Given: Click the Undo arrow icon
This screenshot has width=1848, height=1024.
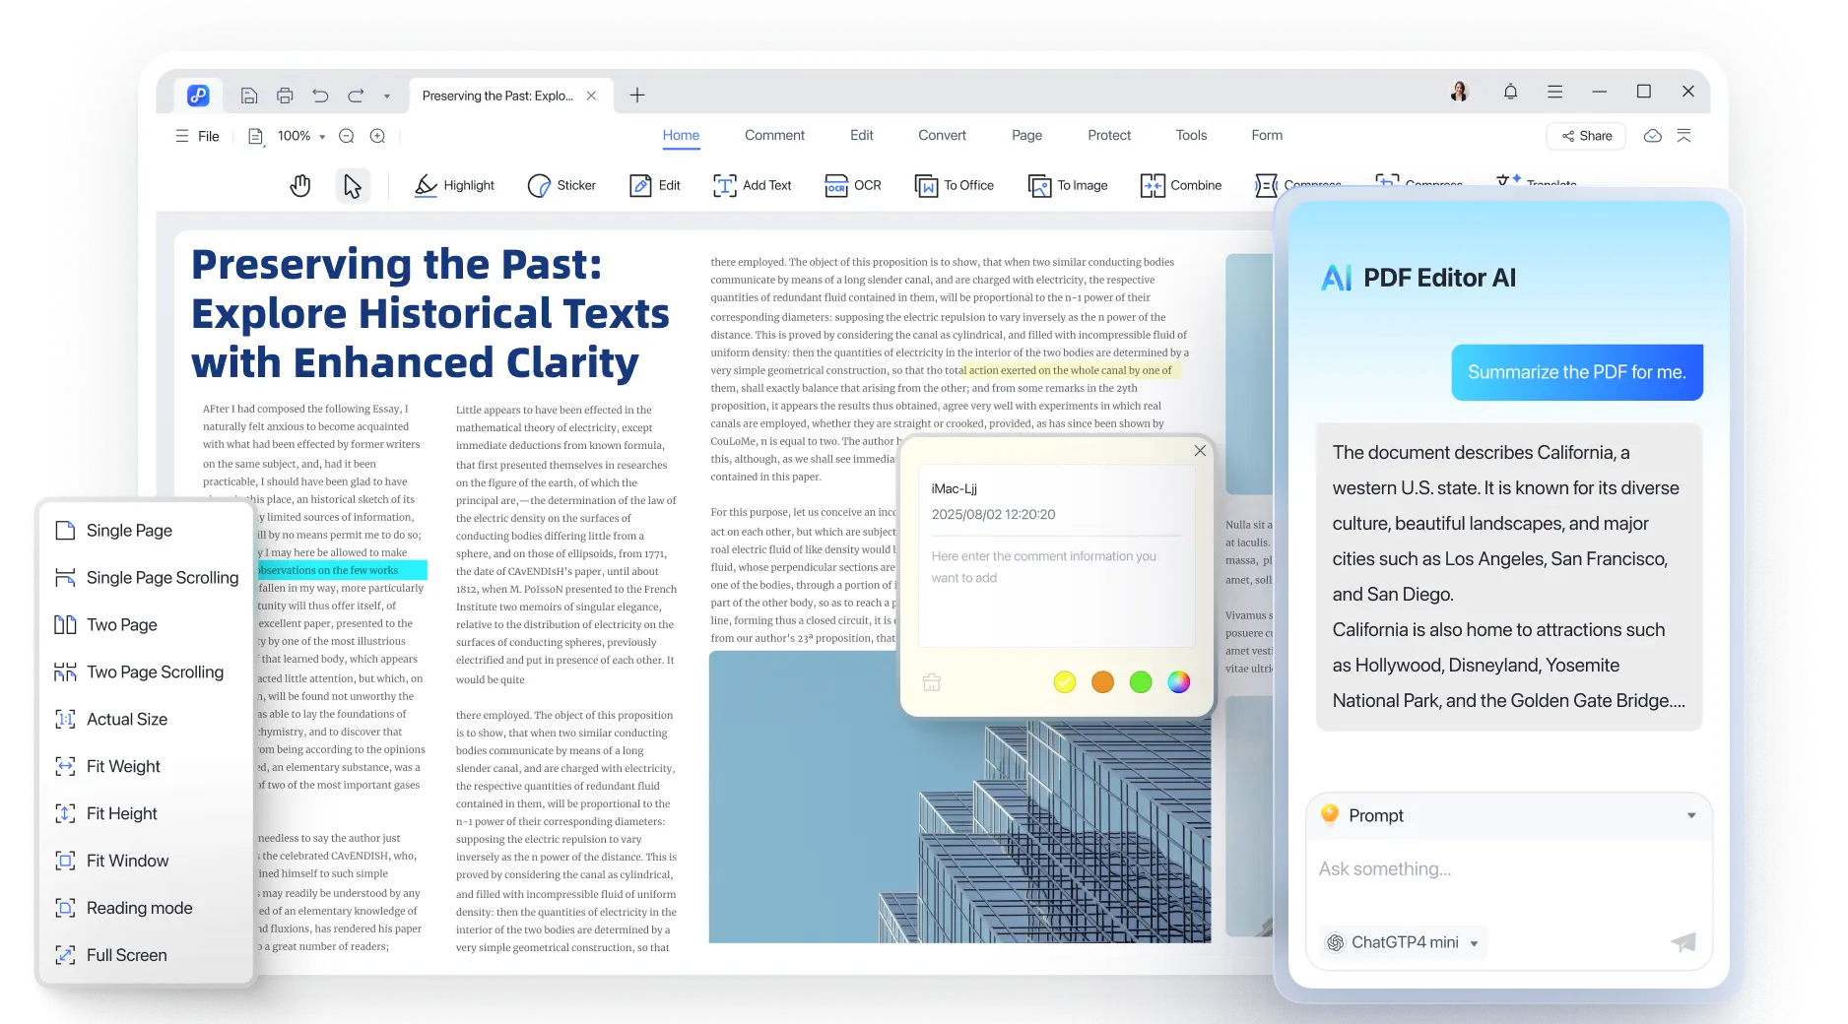Looking at the screenshot, I should [320, 96].
